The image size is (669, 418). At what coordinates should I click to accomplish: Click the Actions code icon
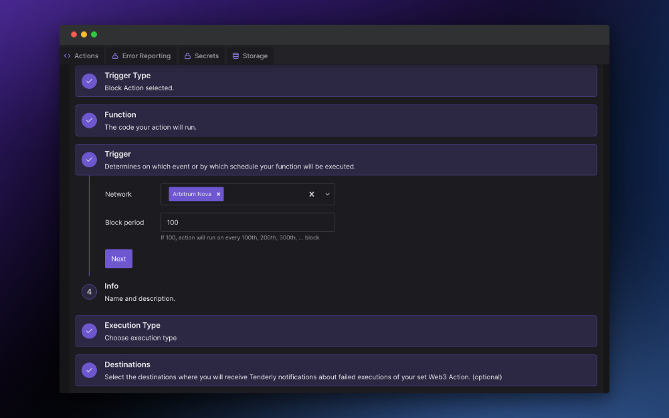coord(67,56)
